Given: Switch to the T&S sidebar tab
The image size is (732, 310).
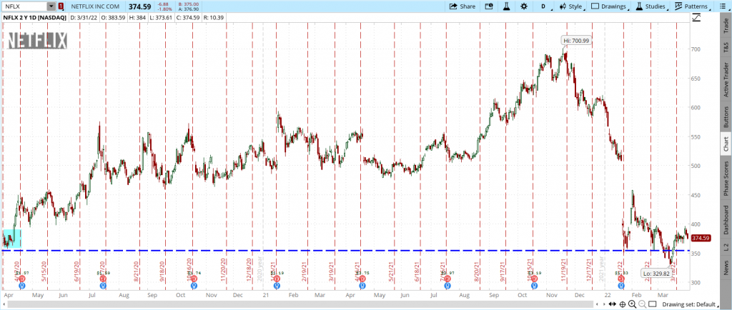Looking at the screenshot, I should 726,48.
